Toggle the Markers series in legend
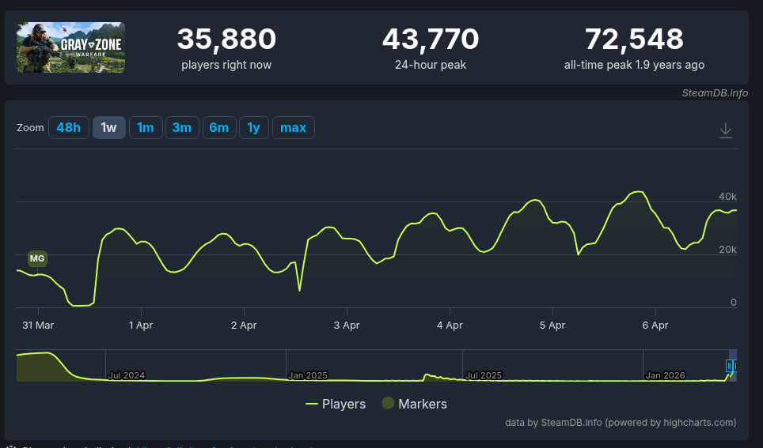The width and height of the screenshot is (763, 448). 414,404
